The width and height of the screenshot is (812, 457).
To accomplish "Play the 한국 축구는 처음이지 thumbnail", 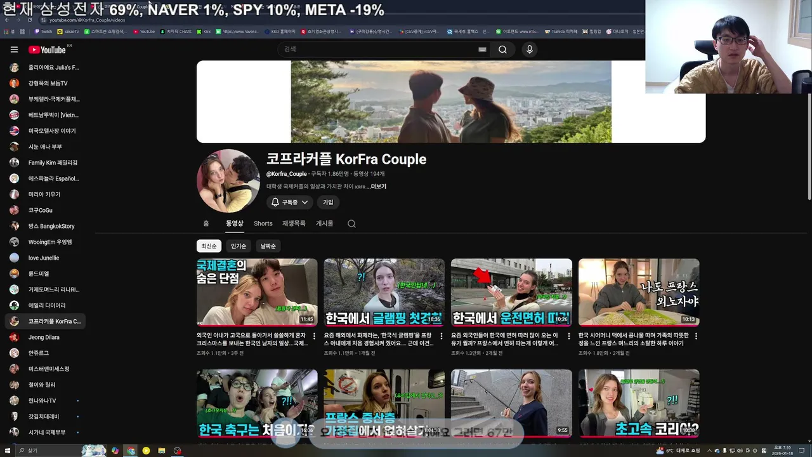I will click(257, 404).
